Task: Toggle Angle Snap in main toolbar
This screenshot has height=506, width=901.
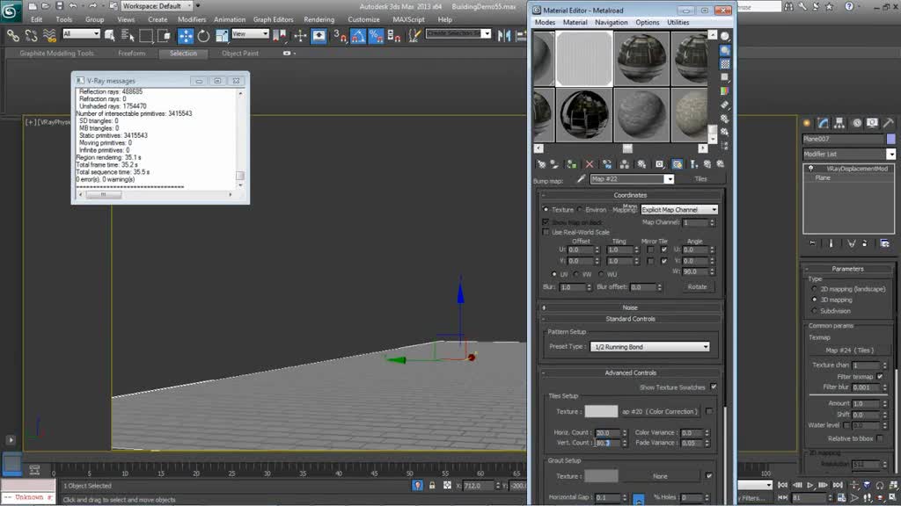Action: coord(358,36)
